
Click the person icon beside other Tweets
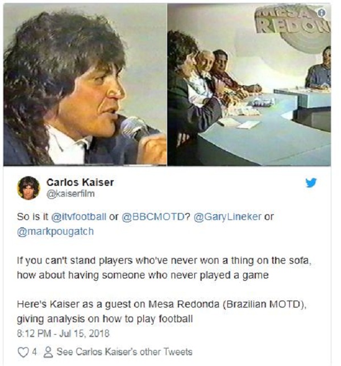[x=48, y=352]
